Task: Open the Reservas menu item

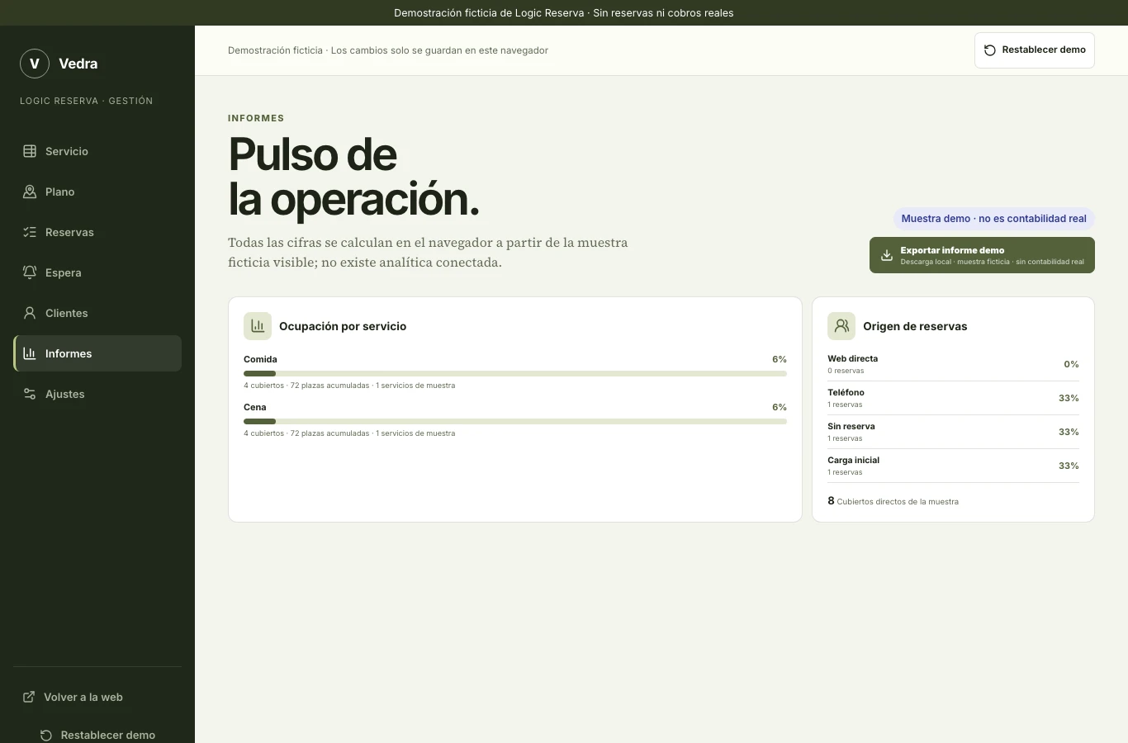Action: 97,232
